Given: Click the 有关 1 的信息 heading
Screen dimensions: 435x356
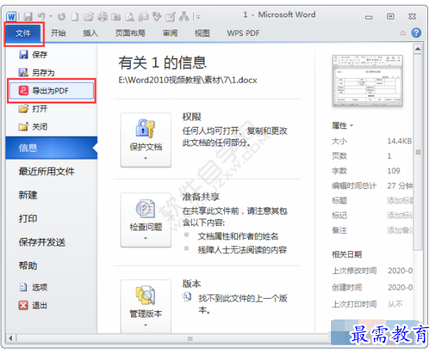Looking at the screenshot, I should click(x=163, y=63).
